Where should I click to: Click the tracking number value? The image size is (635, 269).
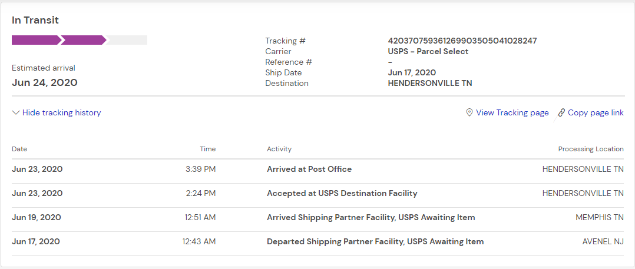coord(462,41)
